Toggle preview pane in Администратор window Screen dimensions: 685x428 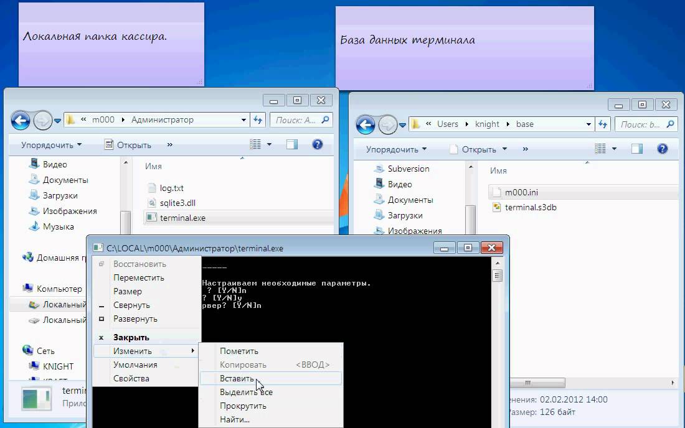pos(292,144)
